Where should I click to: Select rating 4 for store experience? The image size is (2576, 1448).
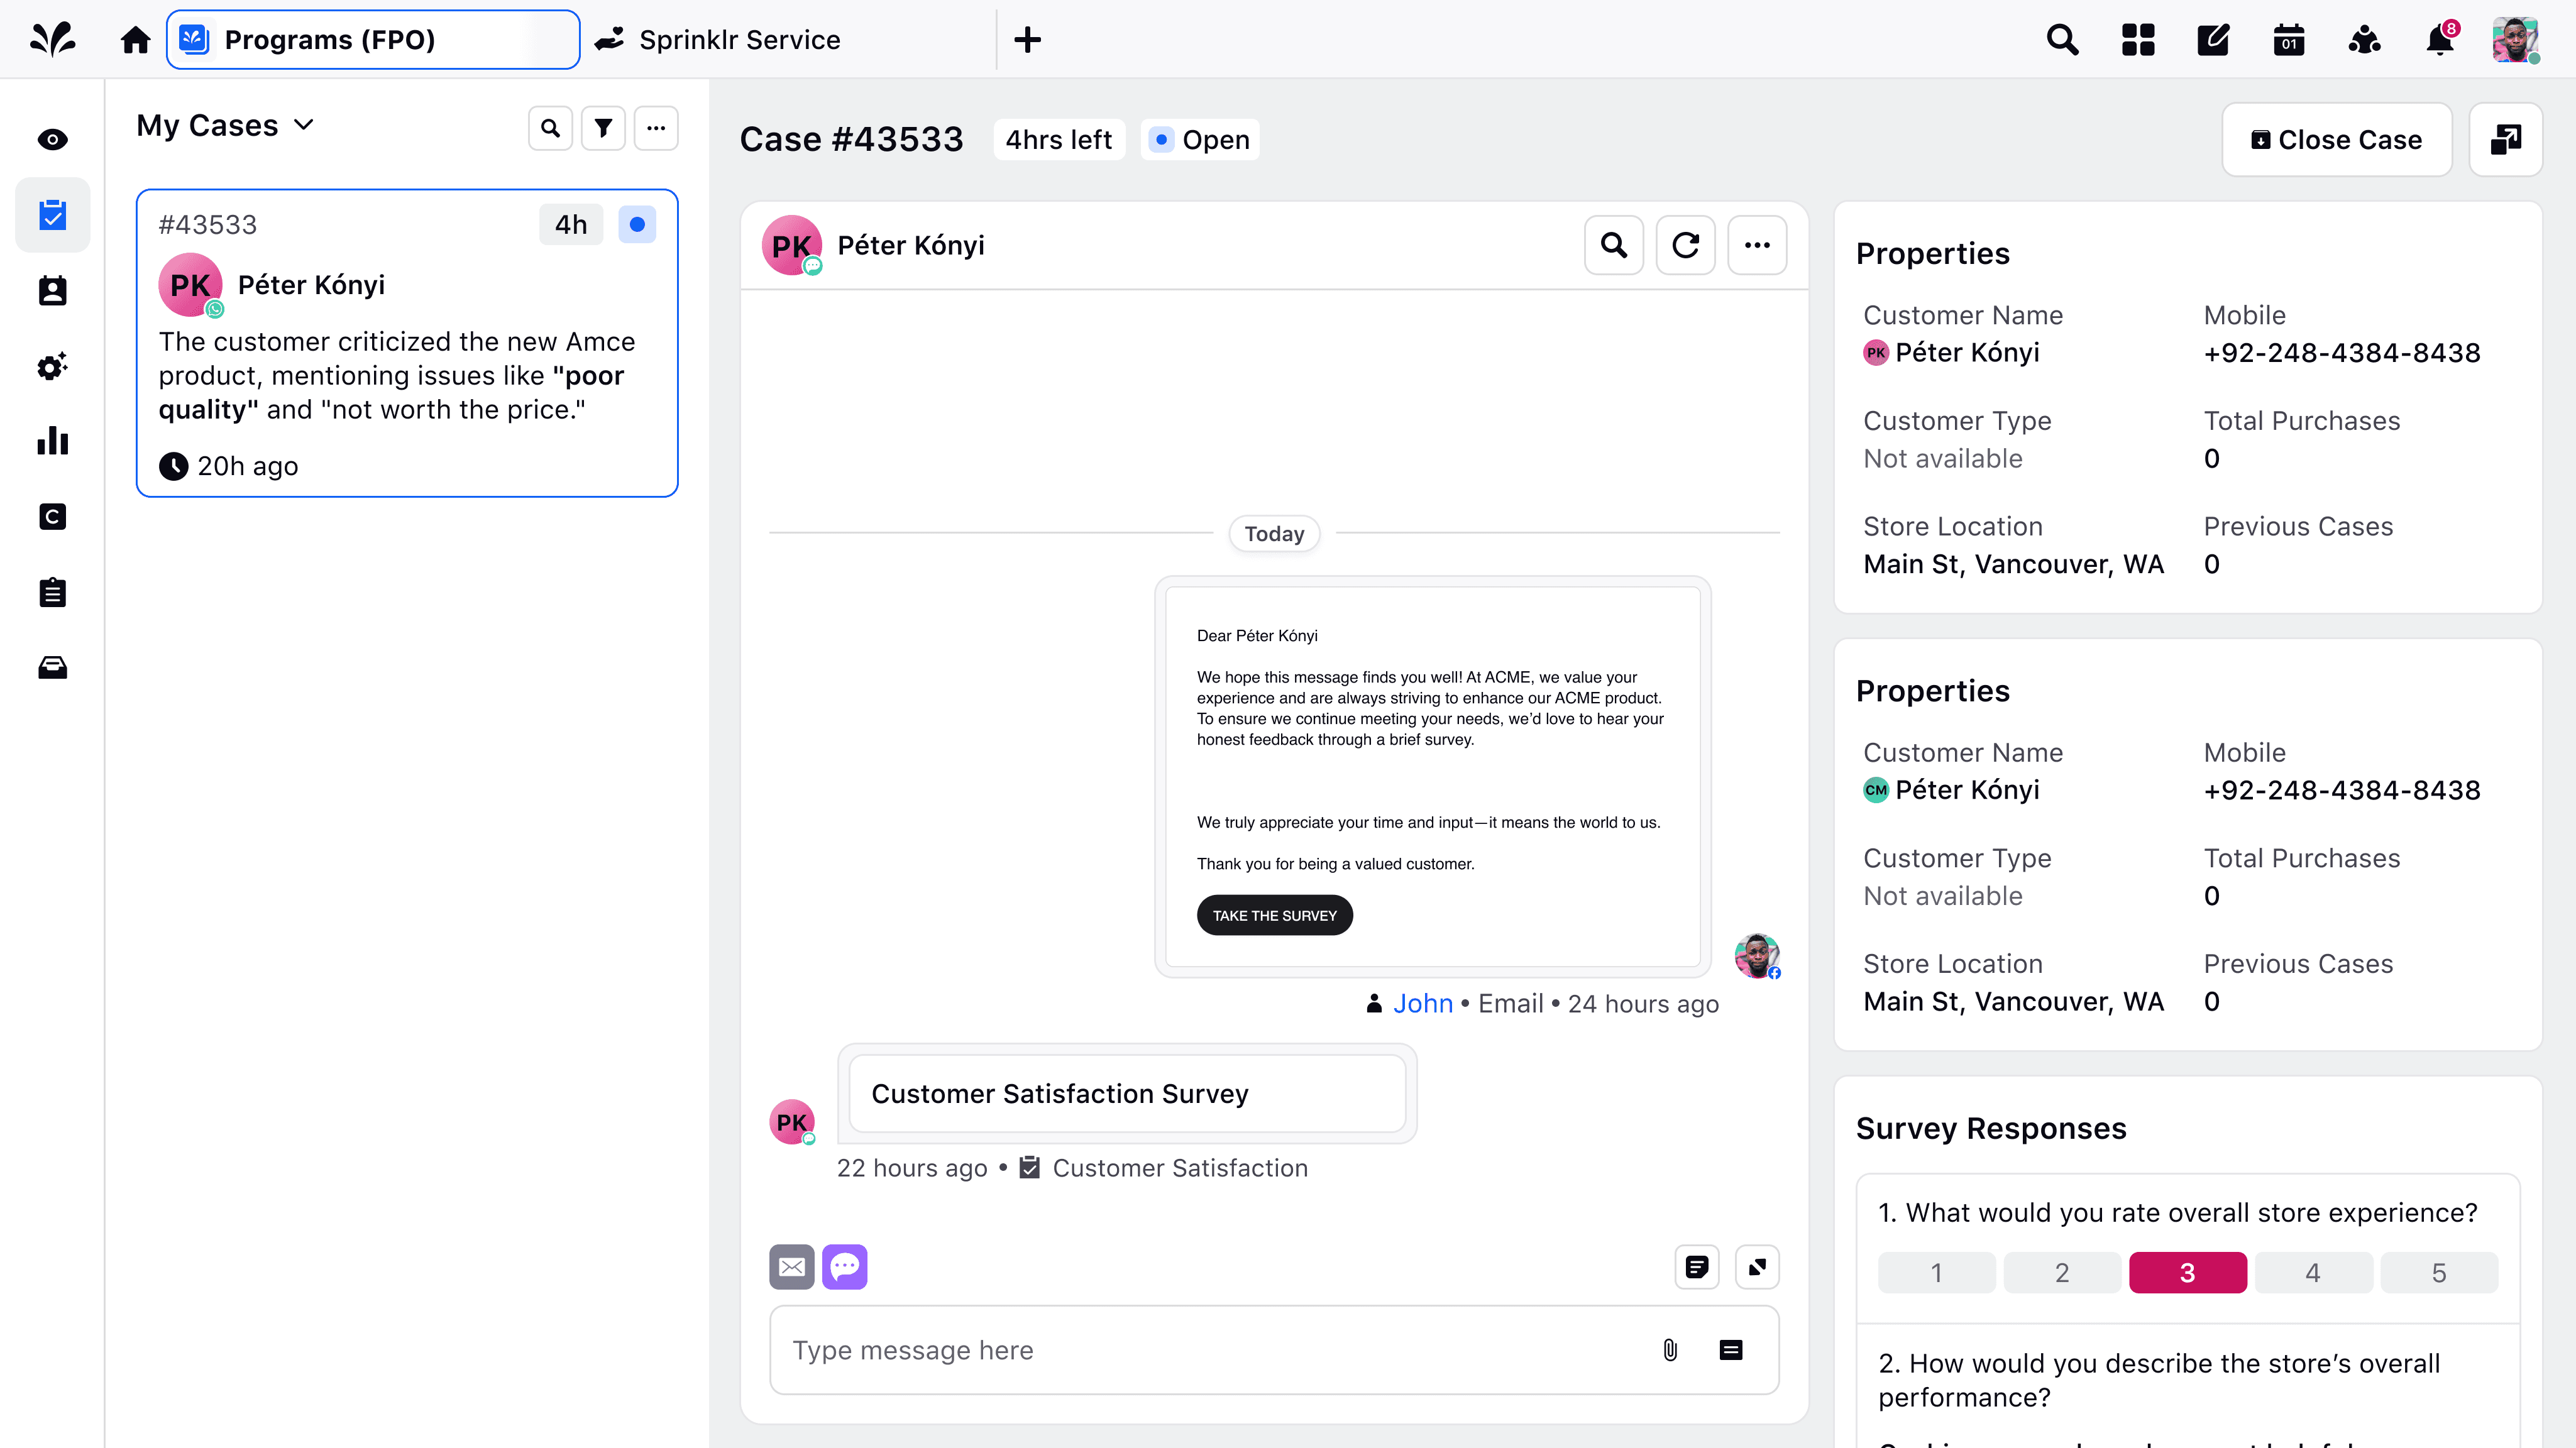point(2312,1273)
